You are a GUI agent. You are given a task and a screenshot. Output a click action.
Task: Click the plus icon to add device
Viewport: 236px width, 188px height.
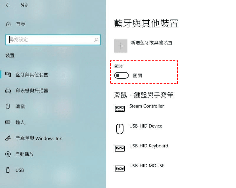pyautogui.click(x=121, y=46)
